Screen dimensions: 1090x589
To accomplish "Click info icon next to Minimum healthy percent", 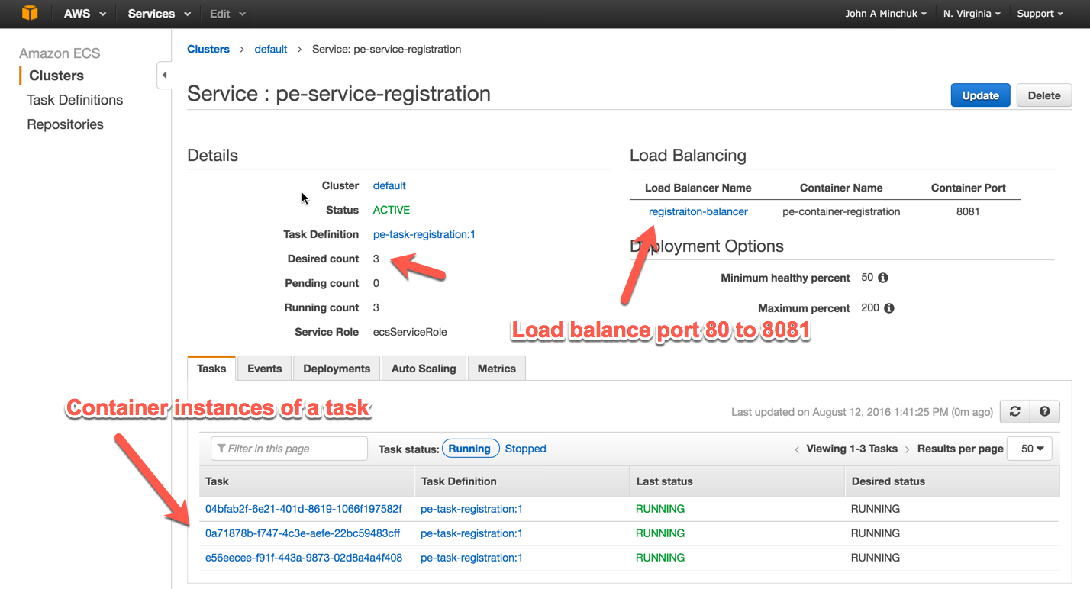I will [x=883, y=278].
